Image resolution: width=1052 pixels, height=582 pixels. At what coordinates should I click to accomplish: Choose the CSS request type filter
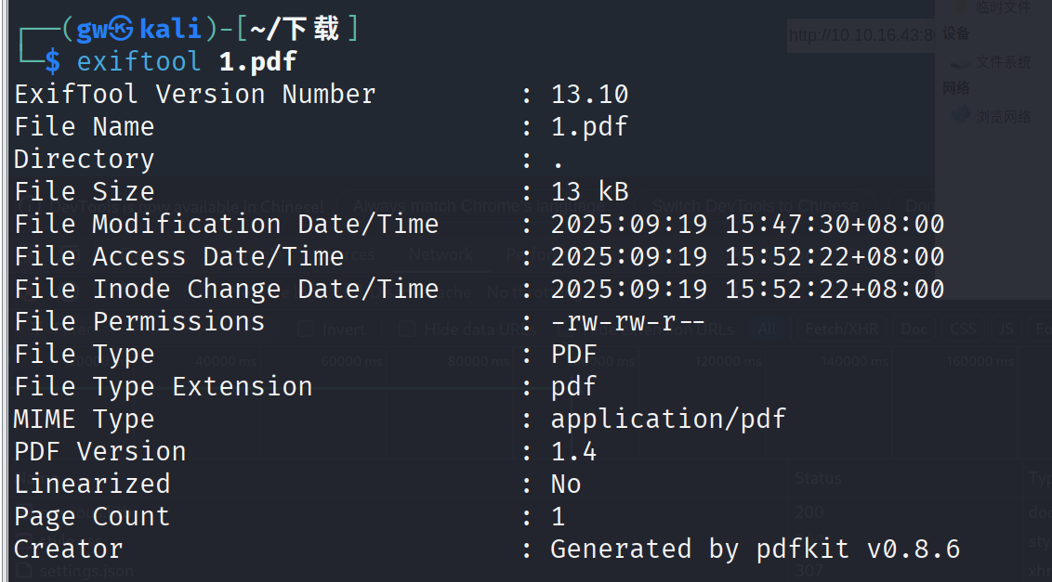(x=963, y=329)
